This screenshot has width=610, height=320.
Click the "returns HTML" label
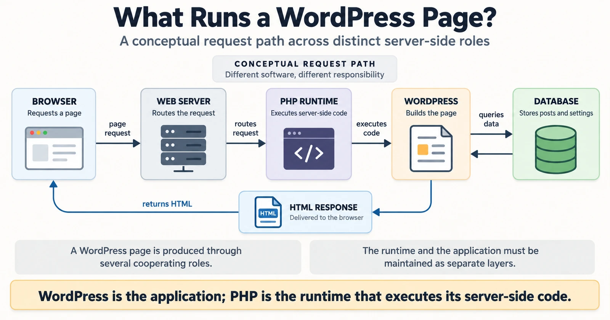[x=167, y=204]
